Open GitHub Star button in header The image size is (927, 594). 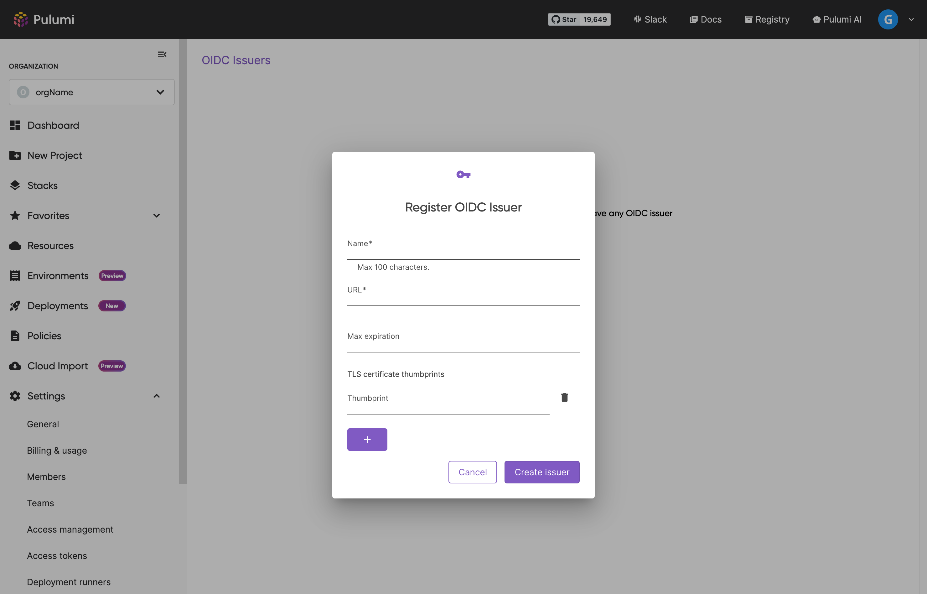point(564,19)
